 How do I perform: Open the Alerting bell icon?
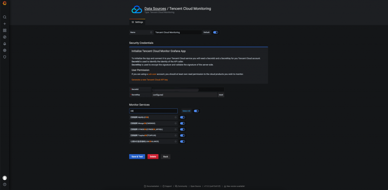click(x=5, y=44)
